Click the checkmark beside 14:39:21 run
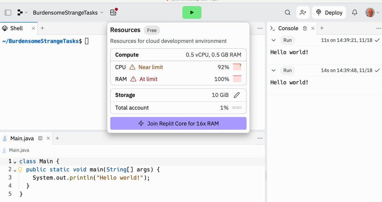 (x=377, y=40)
